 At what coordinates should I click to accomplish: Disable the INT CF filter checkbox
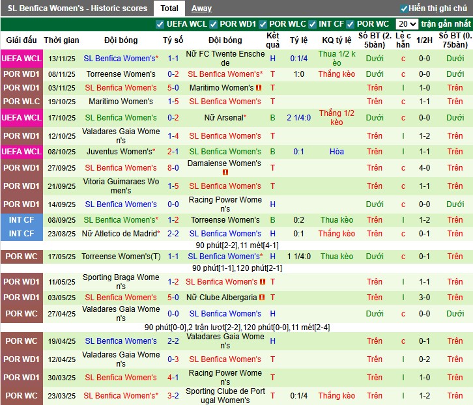(x=312, y=24)
